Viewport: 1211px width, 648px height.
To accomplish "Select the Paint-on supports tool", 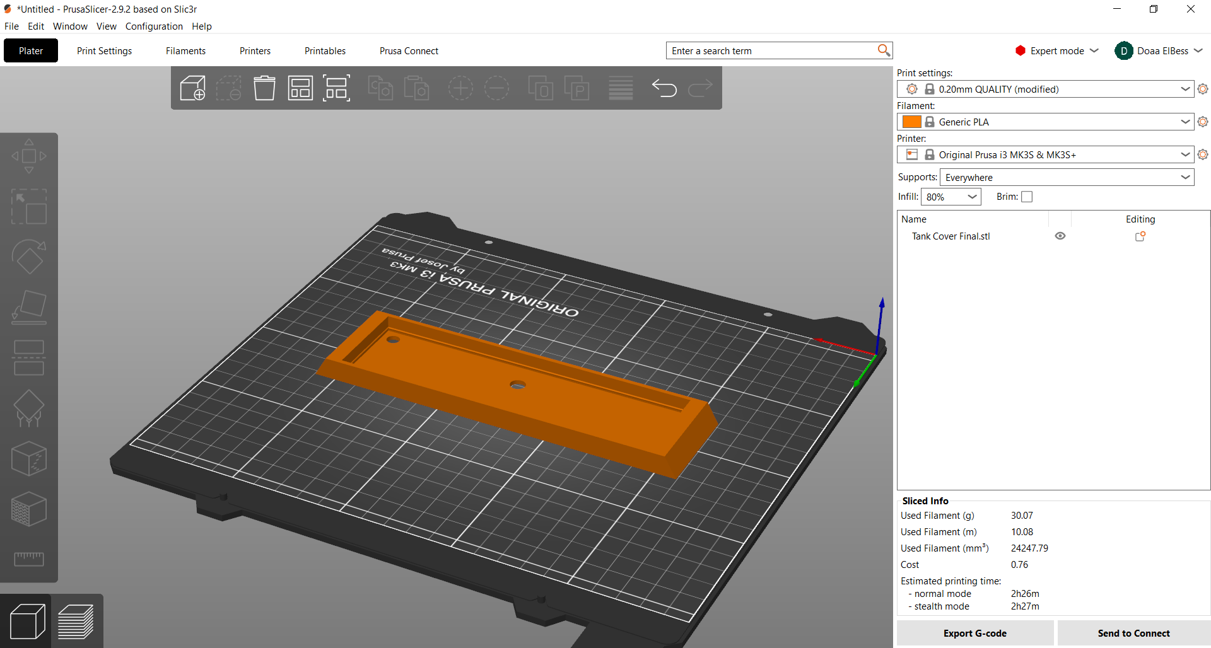I will (x=29, y=408).
